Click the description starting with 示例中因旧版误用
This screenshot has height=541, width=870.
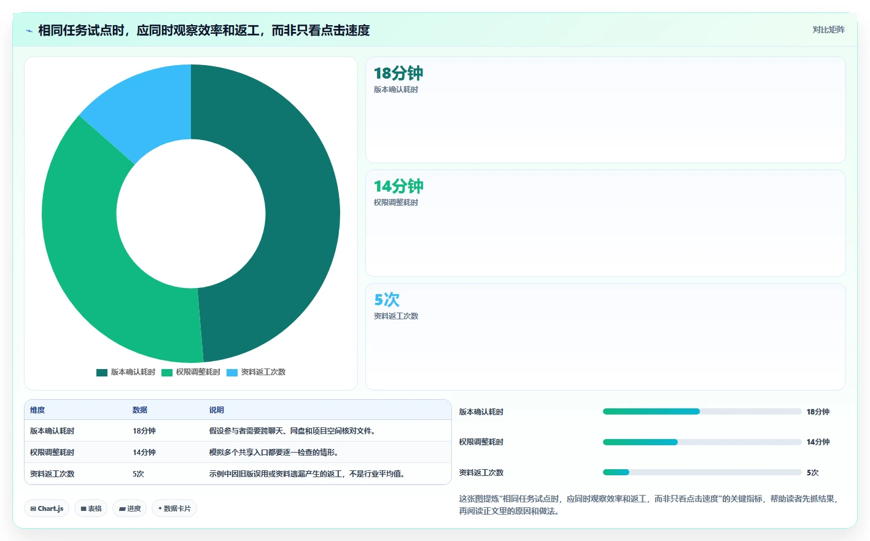(307, 474)
